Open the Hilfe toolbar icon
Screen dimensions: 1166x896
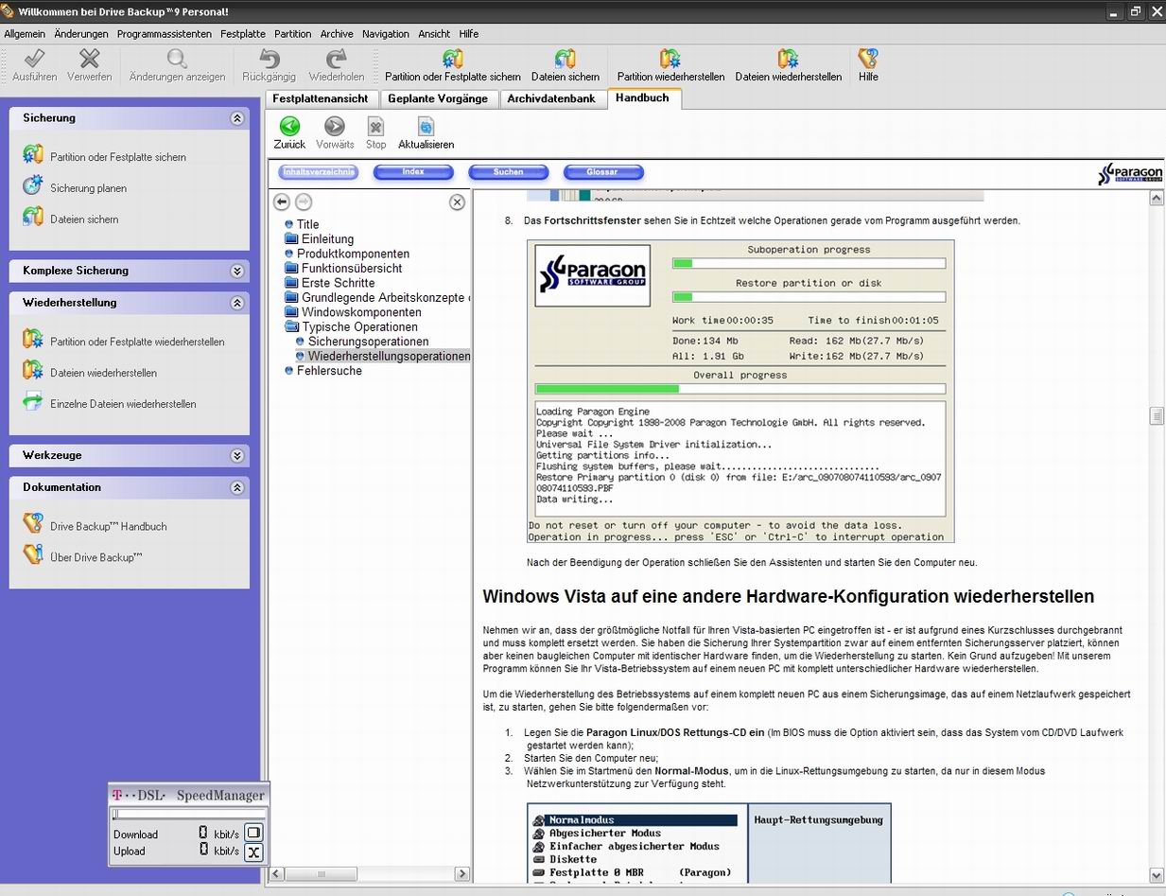(x=868, y=60)
